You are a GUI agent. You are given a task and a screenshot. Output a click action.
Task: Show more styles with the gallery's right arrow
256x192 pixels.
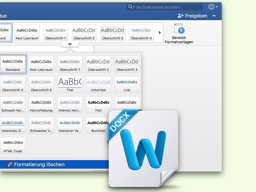pos(160,33)
